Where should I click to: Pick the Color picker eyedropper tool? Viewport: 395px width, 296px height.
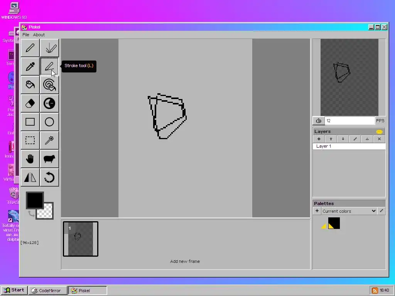point(30,66)
